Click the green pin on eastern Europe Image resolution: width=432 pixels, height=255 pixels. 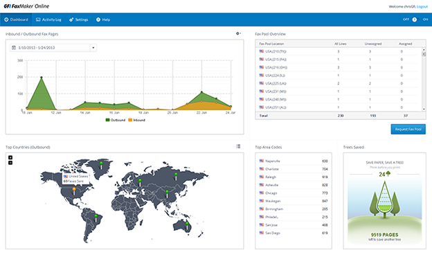(140, 182)
